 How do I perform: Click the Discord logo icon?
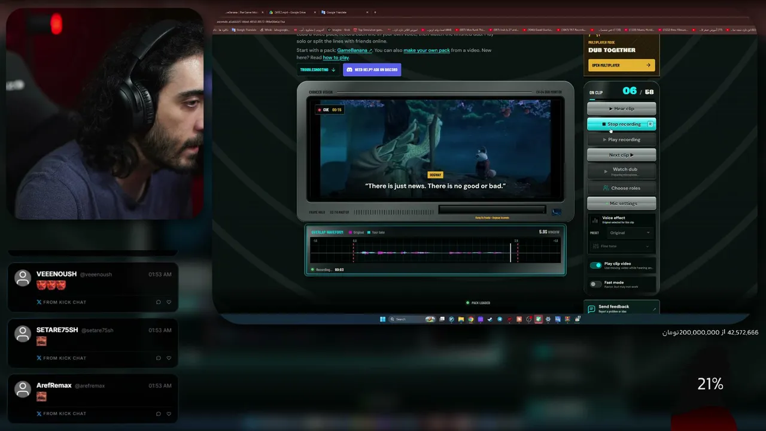(349, 69)
